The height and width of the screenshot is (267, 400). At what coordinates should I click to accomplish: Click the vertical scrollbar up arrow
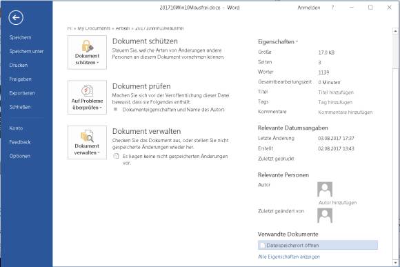point(395,31)
